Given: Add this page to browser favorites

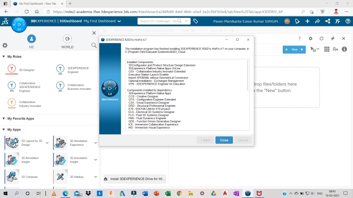Looking at the screenshot, I should [x=311, y=12].
